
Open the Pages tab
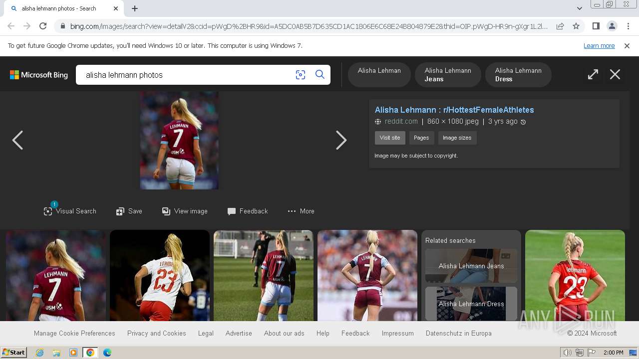(421, 138)
